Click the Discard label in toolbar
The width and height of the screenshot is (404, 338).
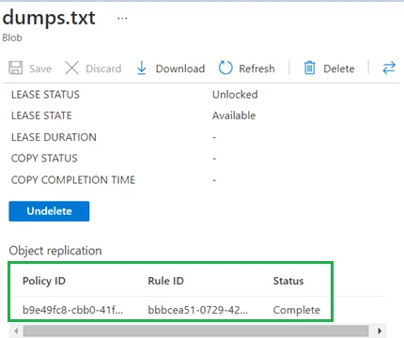point(103,69)
